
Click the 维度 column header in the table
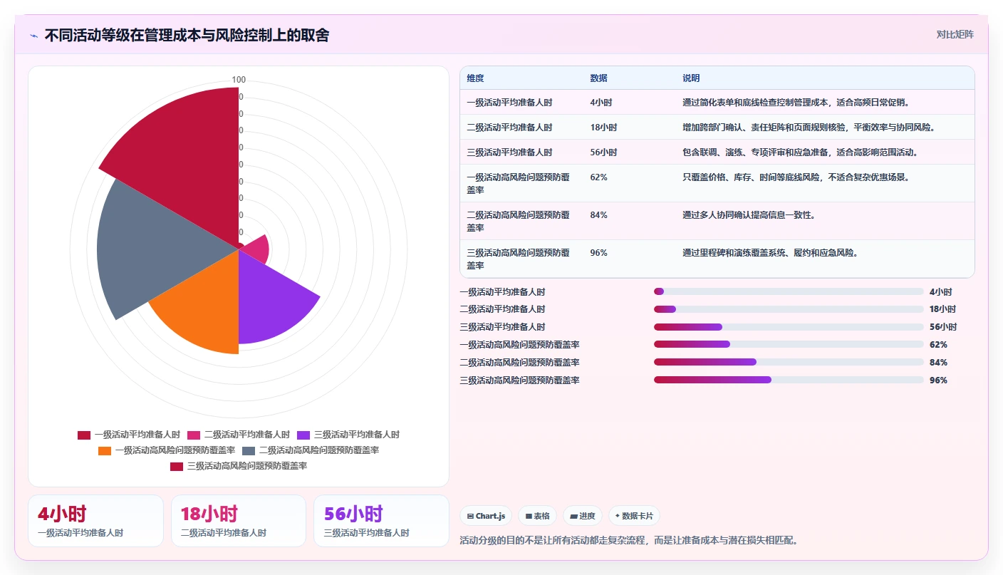click(x=475, y=78)
